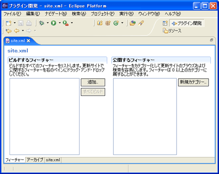Close the site.xml editor tab

click(x=29, y=41)
